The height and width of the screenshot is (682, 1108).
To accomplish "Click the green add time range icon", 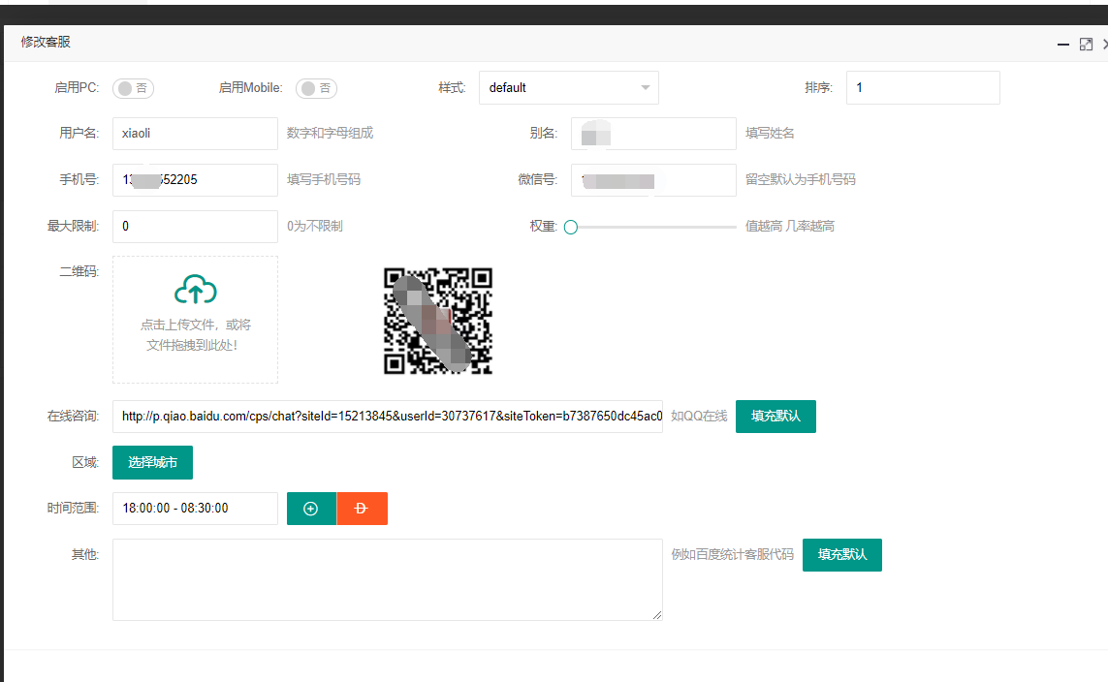I will (x=311, y=509).
